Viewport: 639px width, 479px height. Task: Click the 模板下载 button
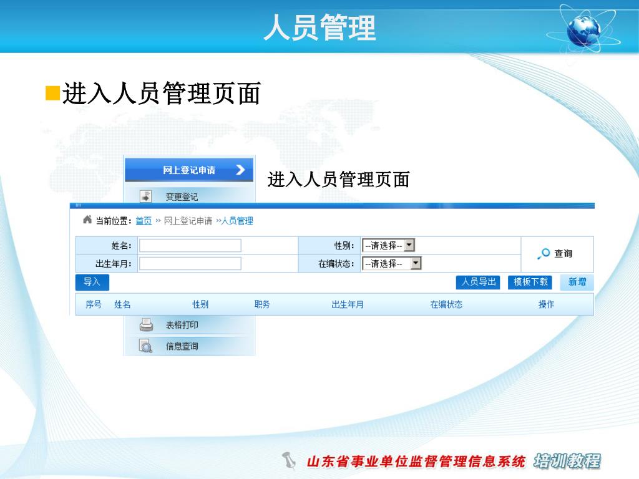(530, 282)
